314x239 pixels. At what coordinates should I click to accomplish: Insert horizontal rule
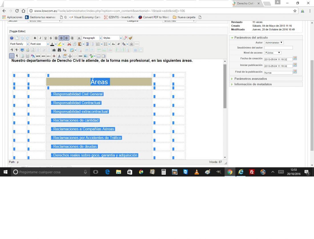point(137,44)
